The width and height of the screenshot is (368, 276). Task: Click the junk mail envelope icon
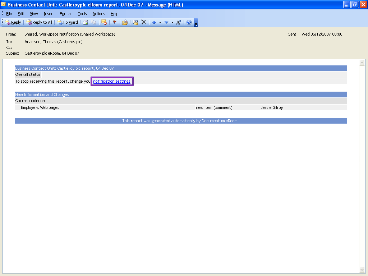click(x=104, y=22)
